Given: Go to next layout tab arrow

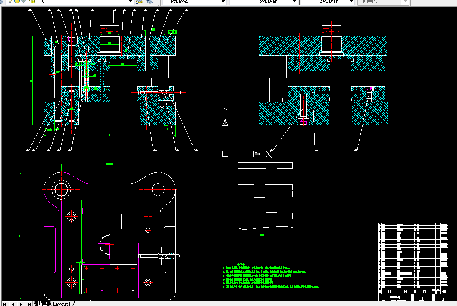Looking at the screenshot, I should [x=21, y=304].
